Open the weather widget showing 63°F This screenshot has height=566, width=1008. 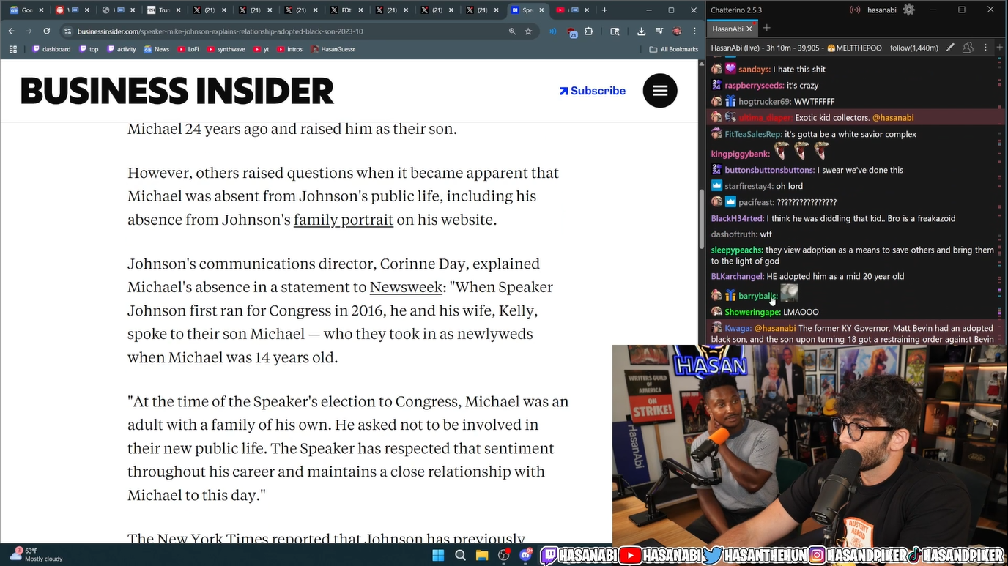(37, 555)
